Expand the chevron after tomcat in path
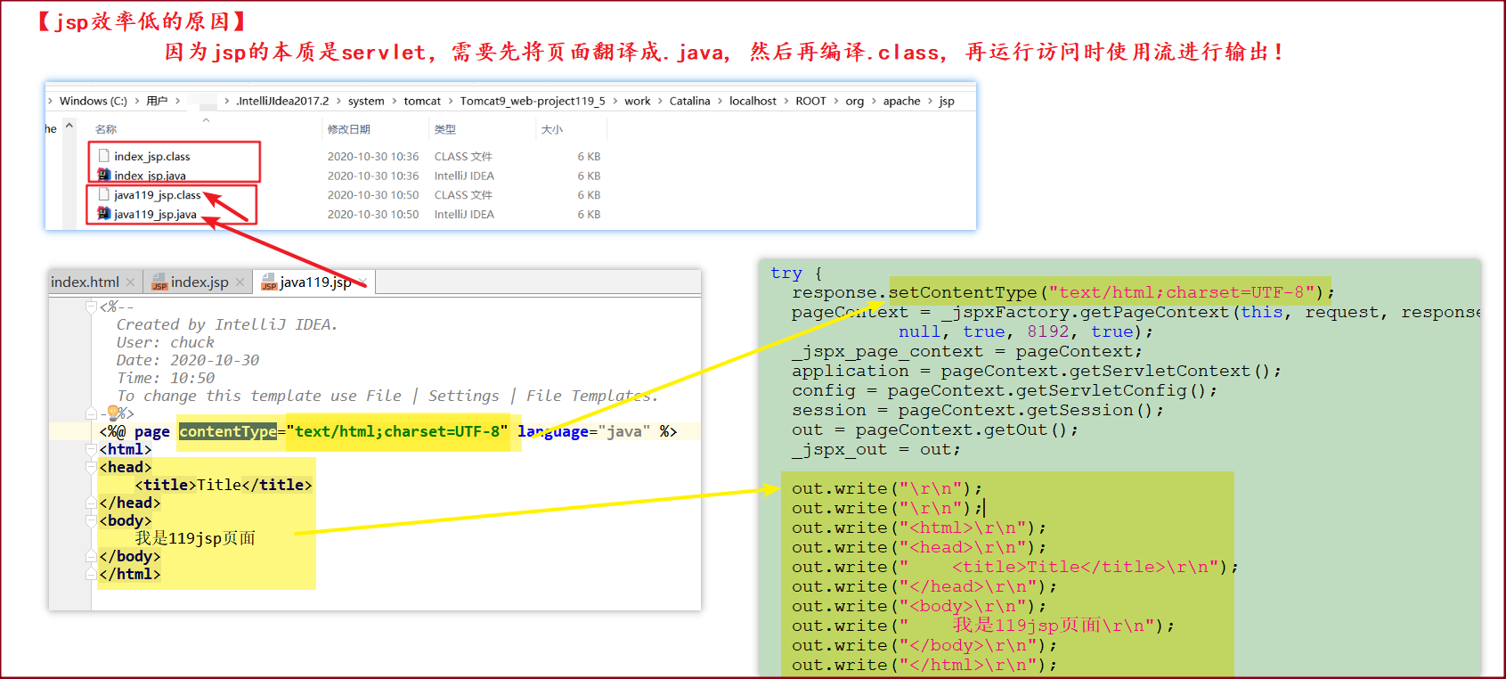This screenshot has height=679, width=1506. click(451, 102)
